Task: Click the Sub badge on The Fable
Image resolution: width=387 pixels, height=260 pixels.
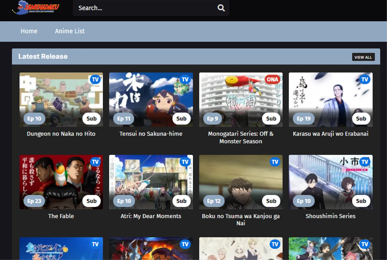Action: [92, 201]
